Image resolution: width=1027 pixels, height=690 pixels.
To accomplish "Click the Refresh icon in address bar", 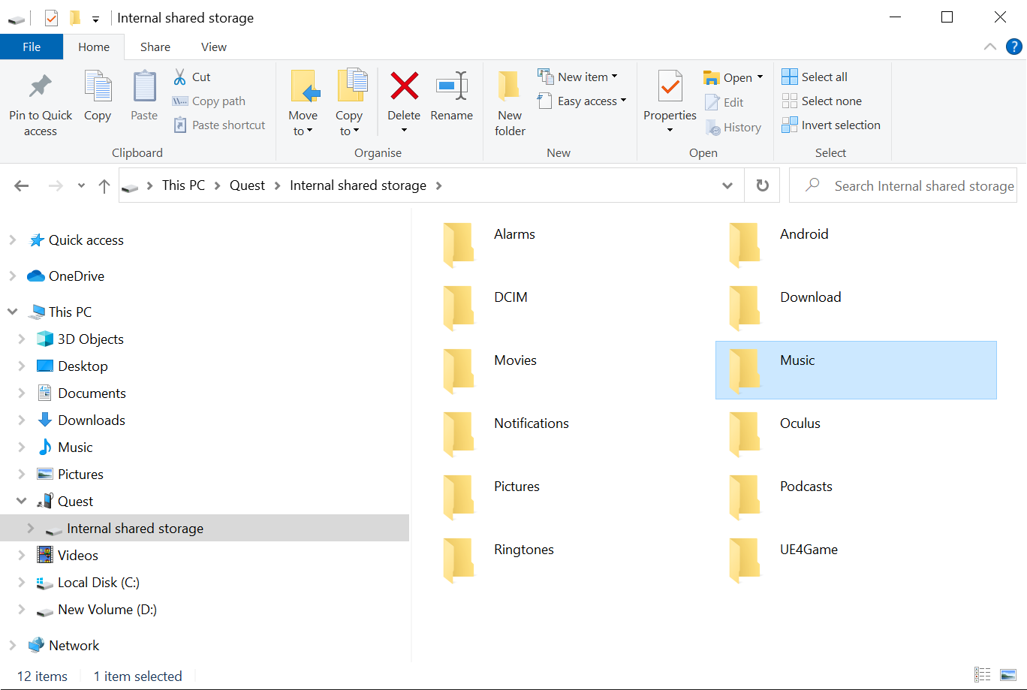I will click(x=762, y=185).
